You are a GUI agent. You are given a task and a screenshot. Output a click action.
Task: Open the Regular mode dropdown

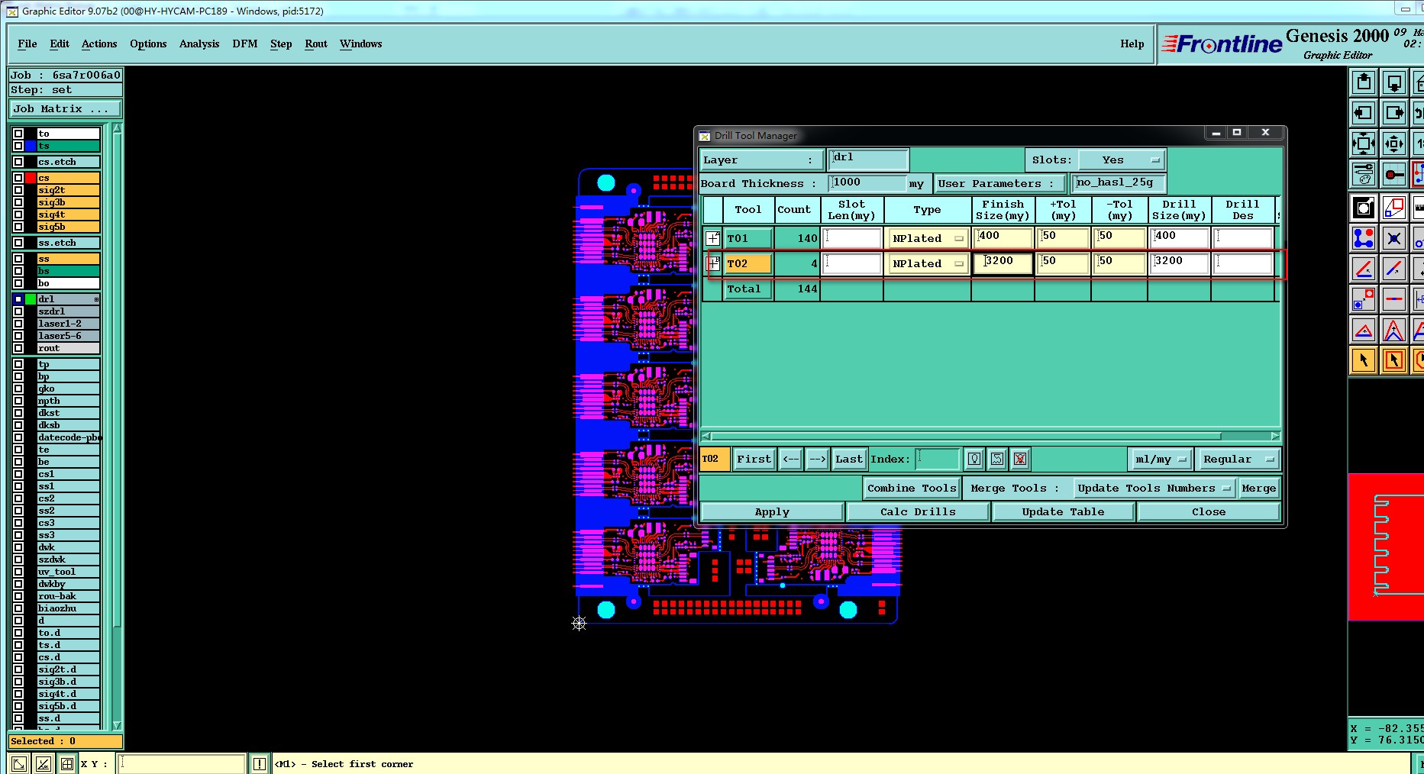[x=1238, y=459]
